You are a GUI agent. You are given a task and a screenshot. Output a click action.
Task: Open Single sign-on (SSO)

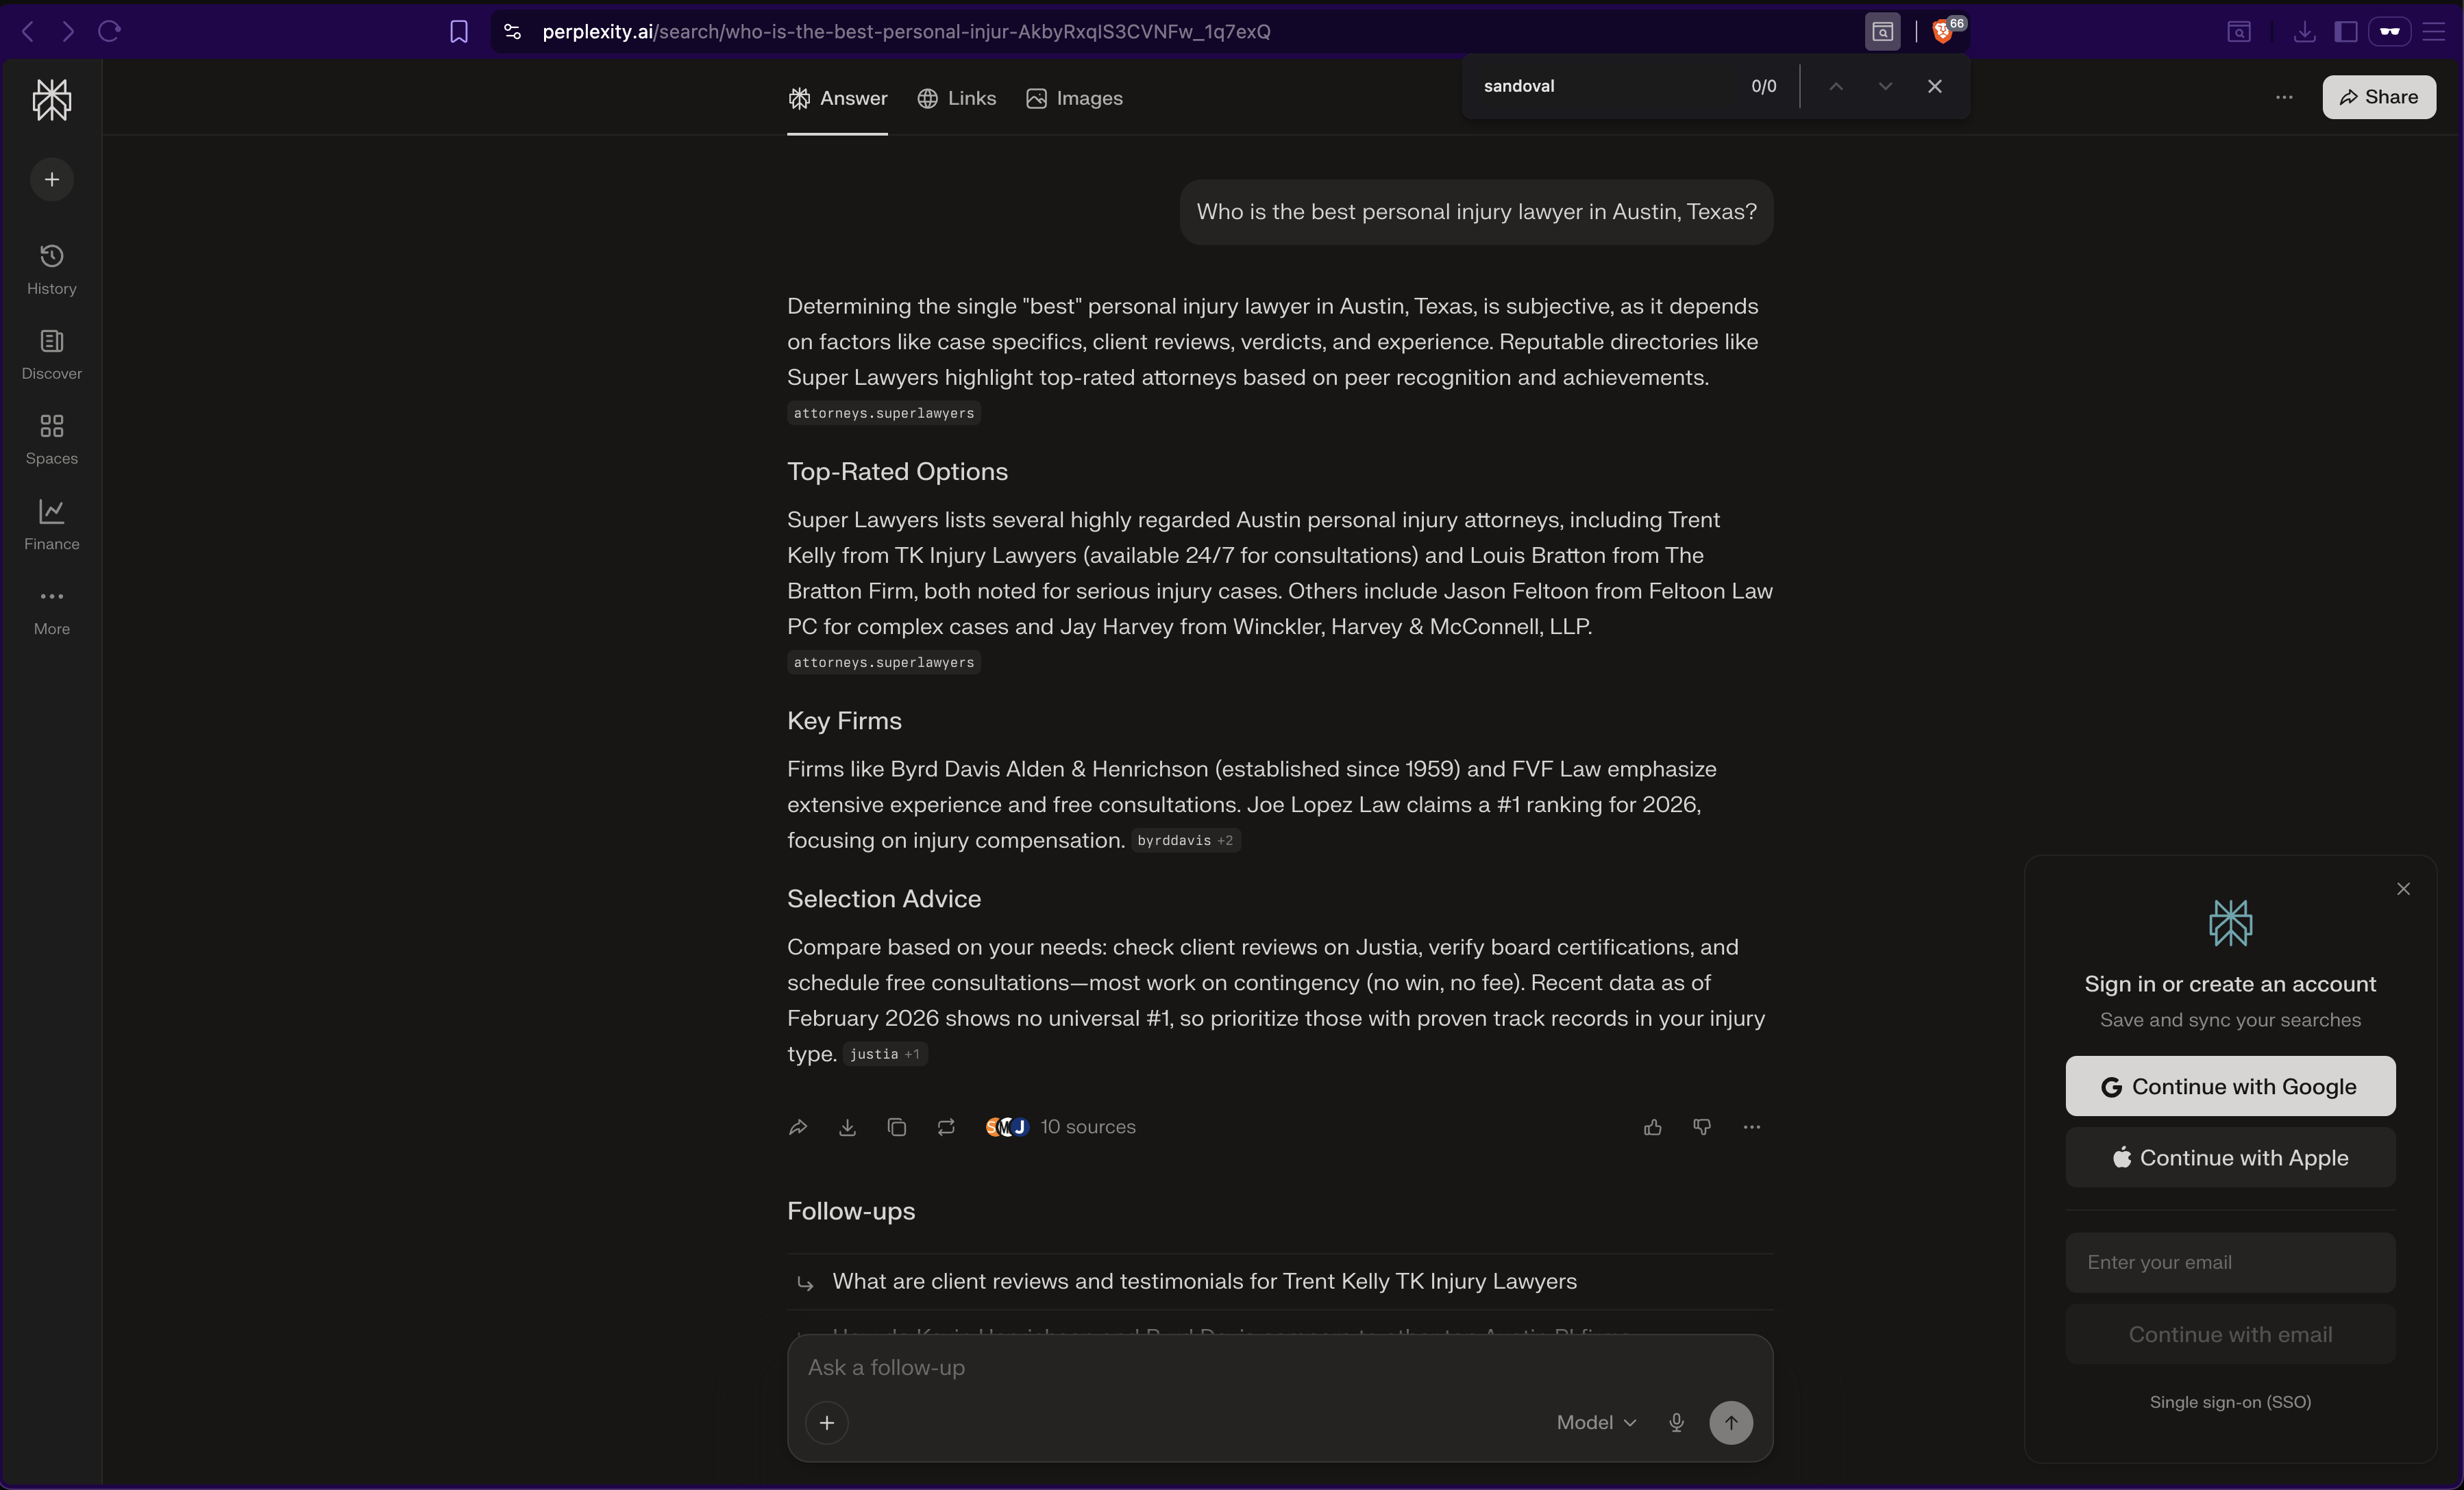(2230, 1402)
